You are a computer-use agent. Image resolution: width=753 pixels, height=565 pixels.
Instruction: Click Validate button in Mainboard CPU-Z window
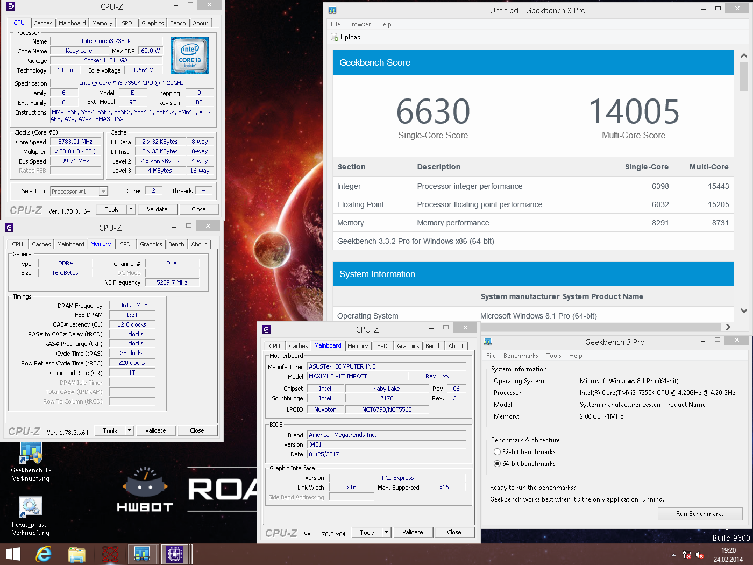(x=413, y=532)
